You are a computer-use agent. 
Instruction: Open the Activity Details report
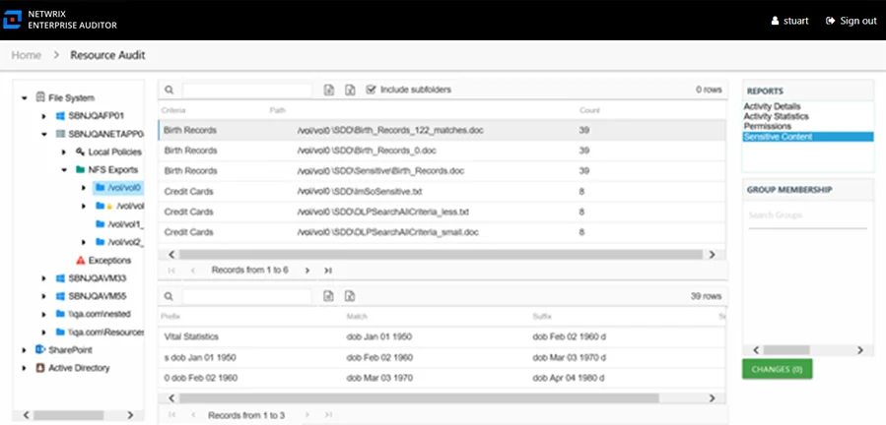click(x=772, y=106)
